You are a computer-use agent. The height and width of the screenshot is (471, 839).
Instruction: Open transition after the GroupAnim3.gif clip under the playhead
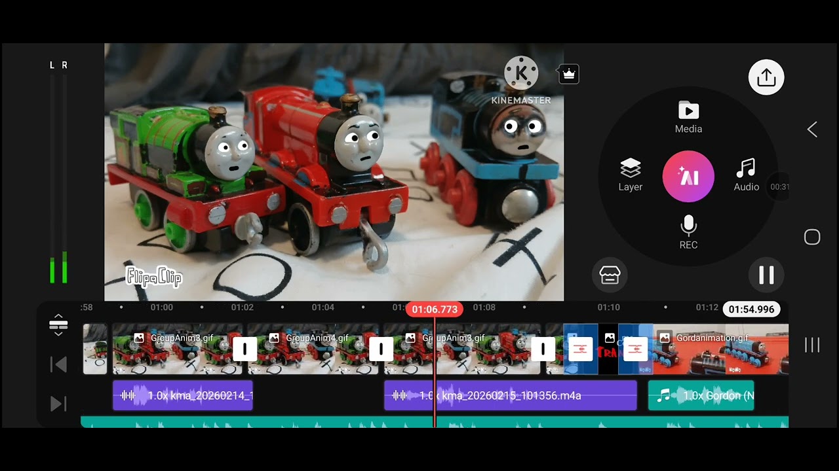(x=543, y=349)
